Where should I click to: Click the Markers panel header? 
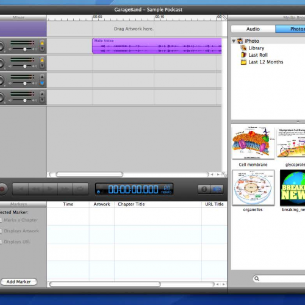point(19,204)
